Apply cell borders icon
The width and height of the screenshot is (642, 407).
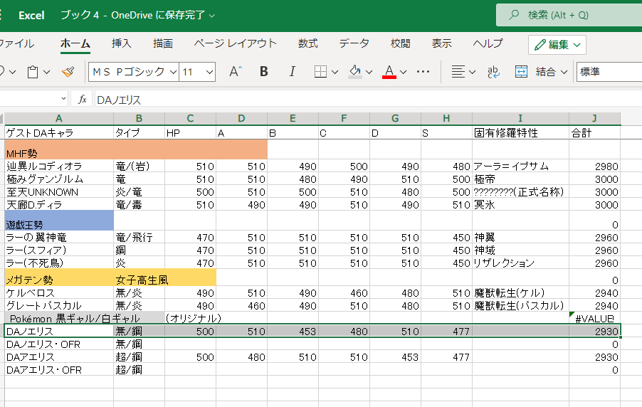(x=320, y=72)
